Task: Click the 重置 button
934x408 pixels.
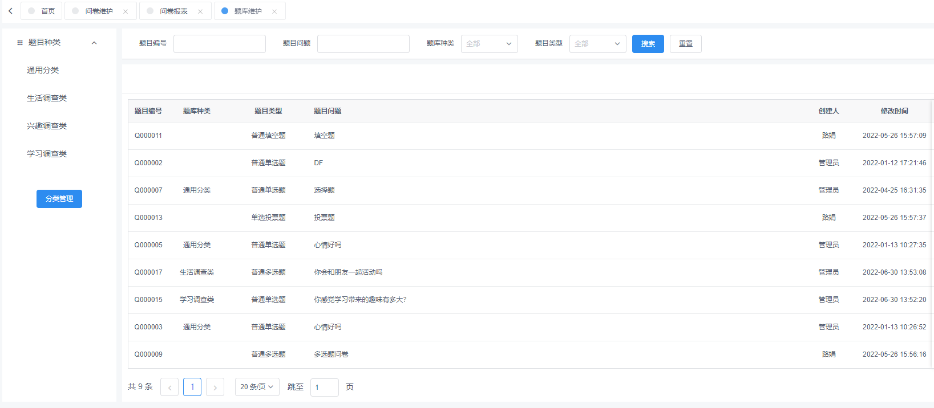Action: (685, 44)
